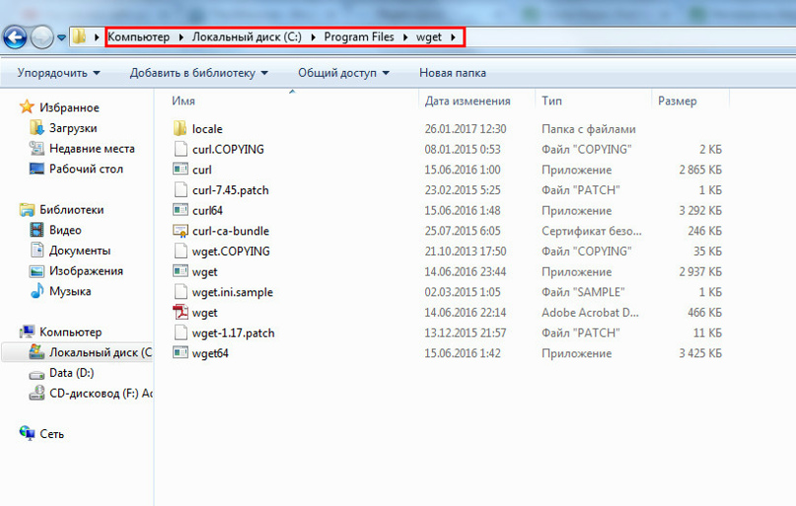796x506 pixels.
Task: Click the Back navigation arrow button
Action: click(x=15, y=37)
